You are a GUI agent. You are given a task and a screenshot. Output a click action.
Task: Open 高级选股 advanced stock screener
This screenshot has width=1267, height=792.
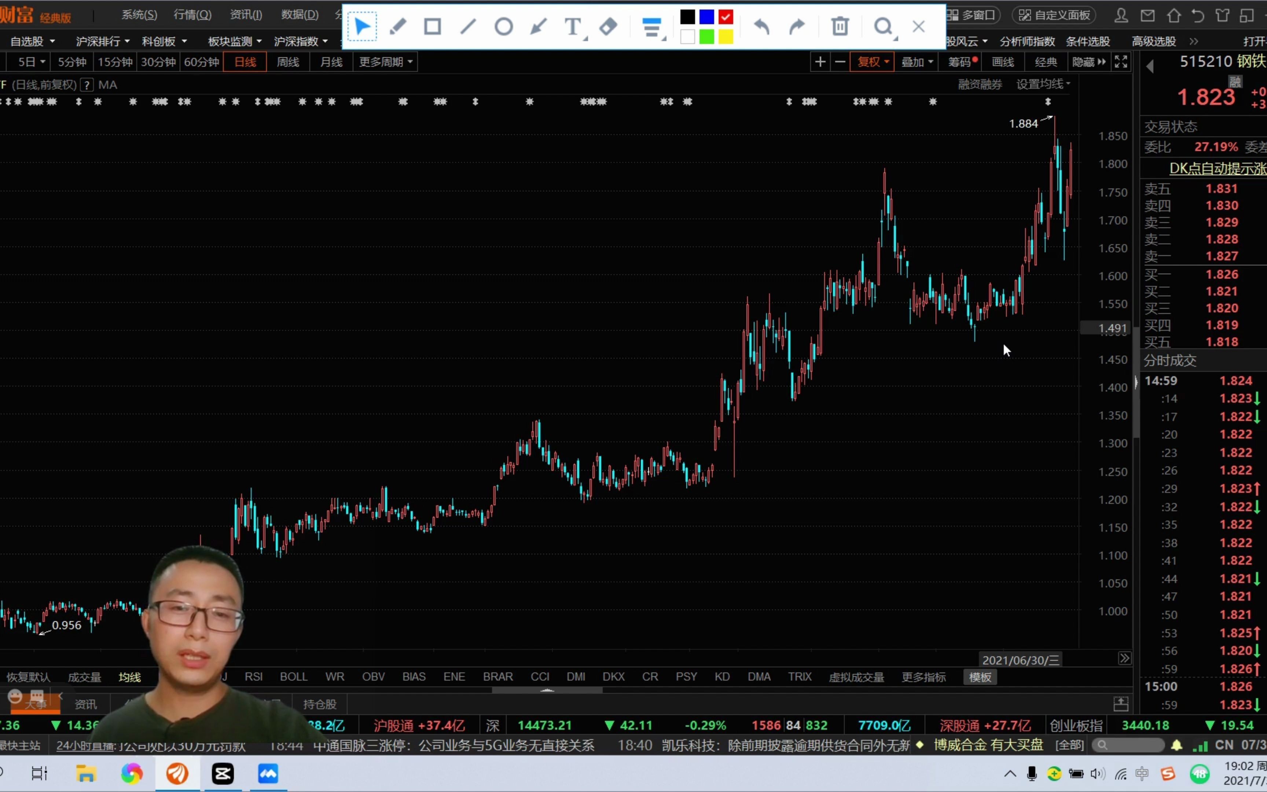(1154, 41)
